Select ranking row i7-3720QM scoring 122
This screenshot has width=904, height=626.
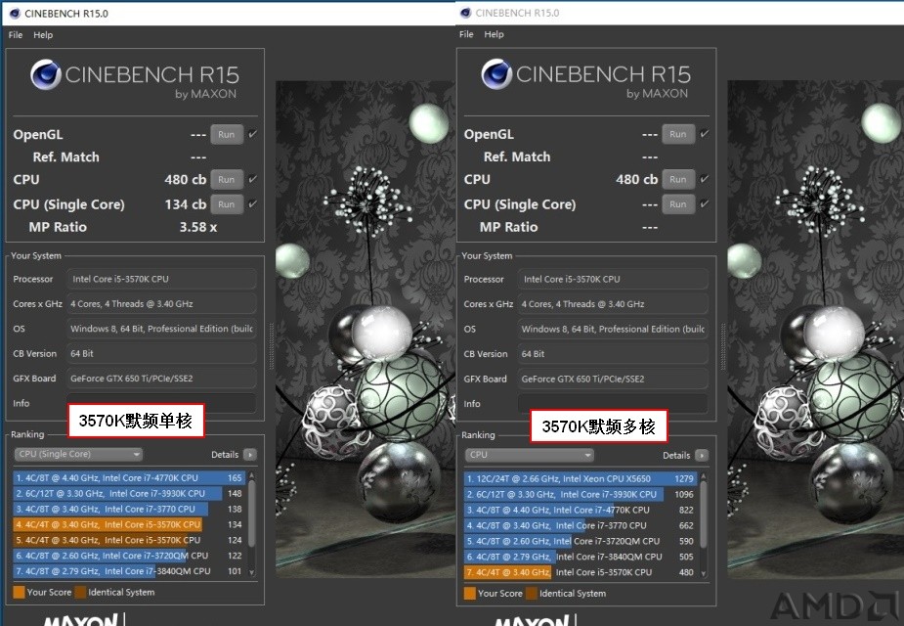click(x=130, y=556)
